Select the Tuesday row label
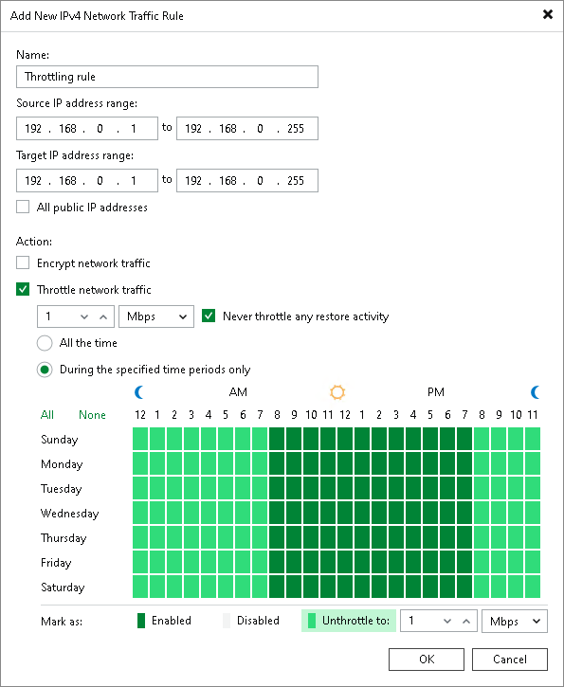564x687 pixels. [x=61, y=489]
